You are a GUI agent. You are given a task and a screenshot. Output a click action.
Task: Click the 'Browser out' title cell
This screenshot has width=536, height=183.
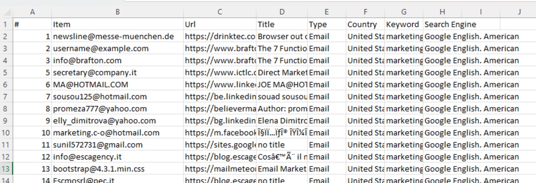tap(282, 36)
